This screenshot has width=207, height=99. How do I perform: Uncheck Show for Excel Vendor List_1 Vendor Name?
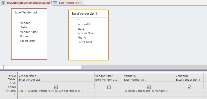tap(109, 87)
